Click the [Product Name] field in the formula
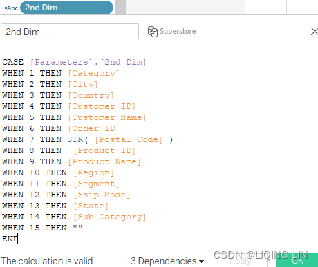The height and width of the screenshot is (267, 318). 104,161
